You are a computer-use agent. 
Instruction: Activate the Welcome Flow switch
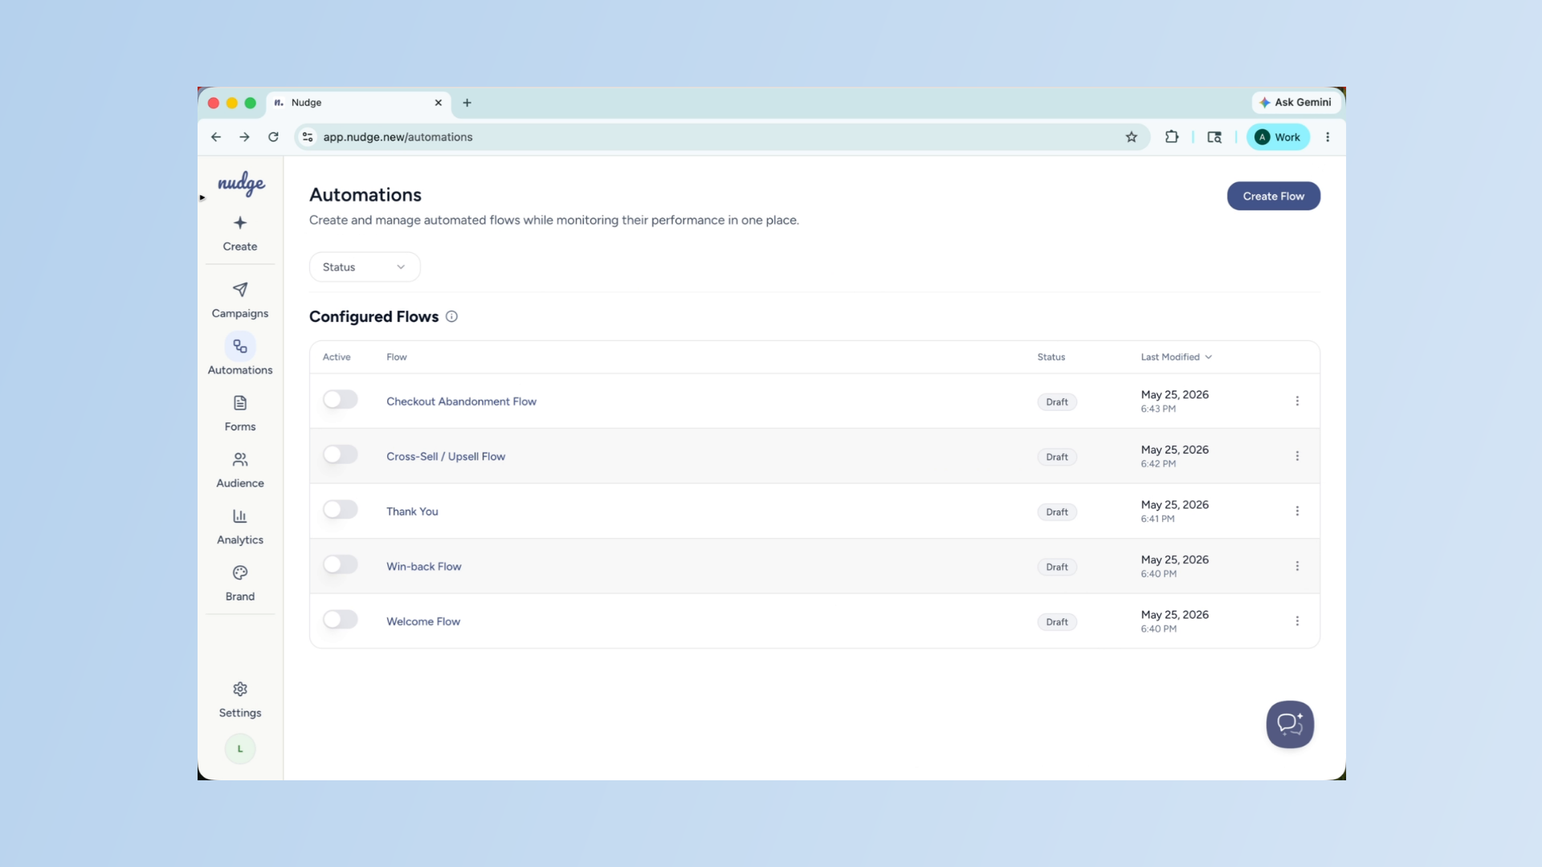[341, 620]
